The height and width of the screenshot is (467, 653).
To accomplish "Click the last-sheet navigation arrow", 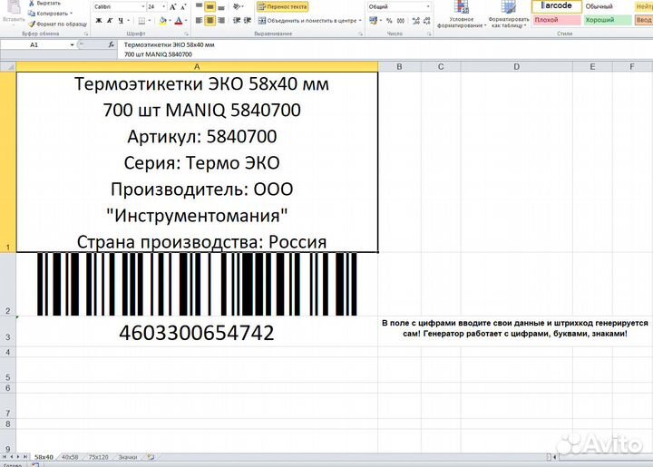I will pyautogui.click(x=25, y=457).
